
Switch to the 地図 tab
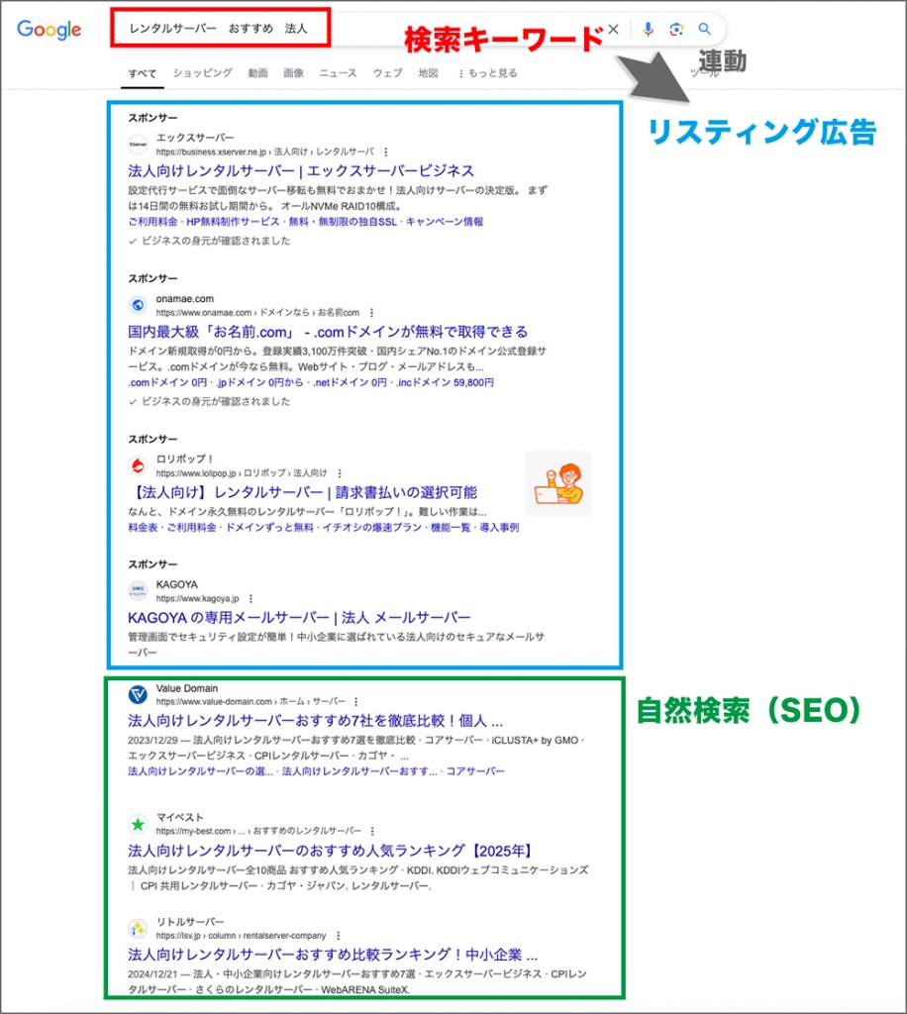coord(428,72)
